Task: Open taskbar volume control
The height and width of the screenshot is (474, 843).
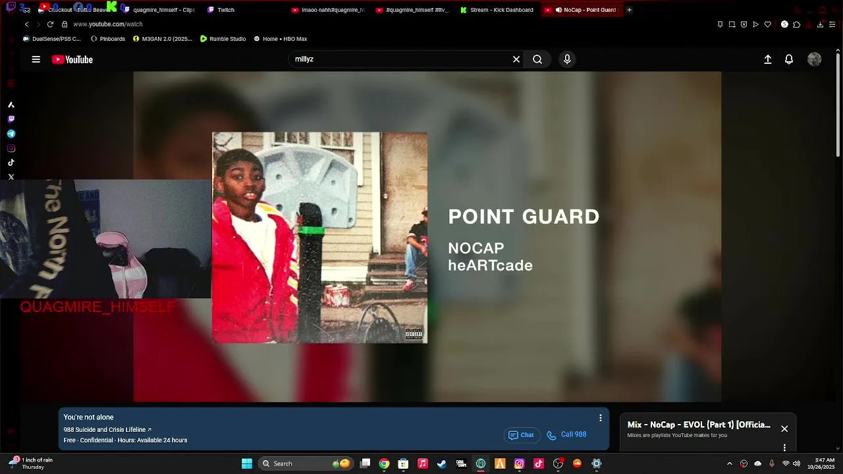Action: pyautogui.click(x=797, y=463)
